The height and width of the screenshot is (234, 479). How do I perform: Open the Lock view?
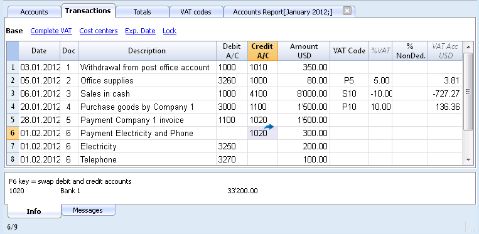(170, 31)
